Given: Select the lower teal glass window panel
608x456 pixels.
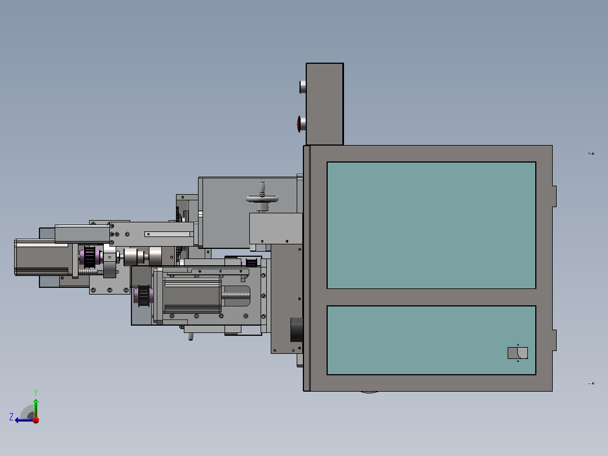Looking at the screenshot, I should [431, 340].
